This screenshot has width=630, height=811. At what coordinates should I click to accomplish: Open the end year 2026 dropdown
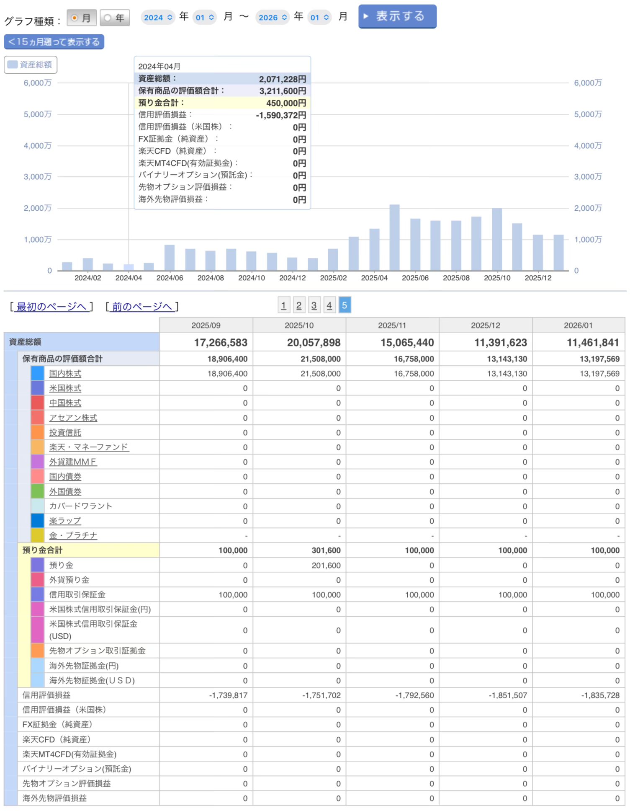[273, 18]
